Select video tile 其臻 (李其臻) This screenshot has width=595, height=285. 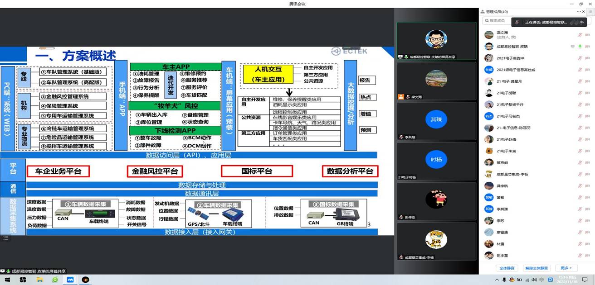pyautogui.click(x=436, y=121)
